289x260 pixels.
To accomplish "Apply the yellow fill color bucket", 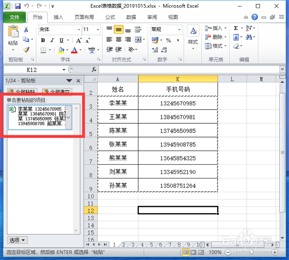I will (61, 50).
